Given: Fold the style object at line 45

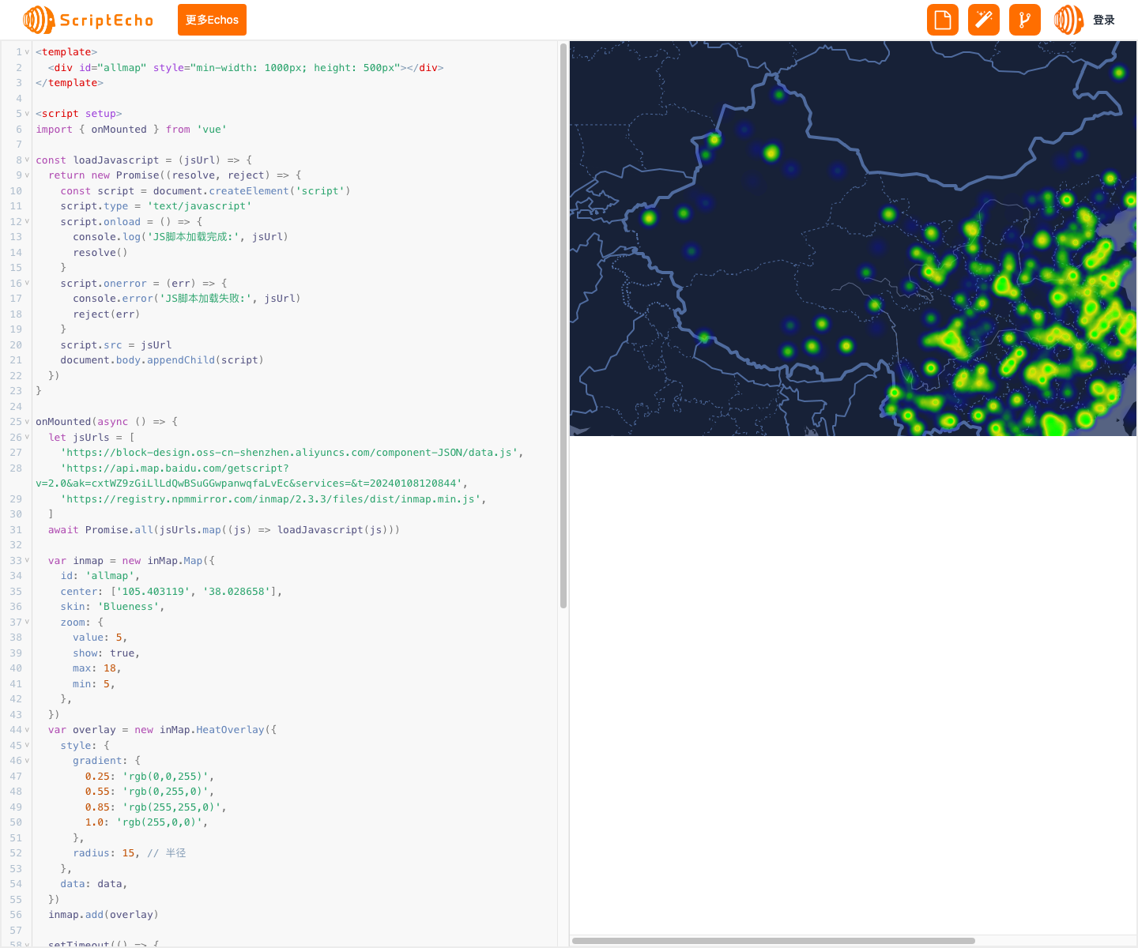Looking at the screenshot, I should (27, 745).
